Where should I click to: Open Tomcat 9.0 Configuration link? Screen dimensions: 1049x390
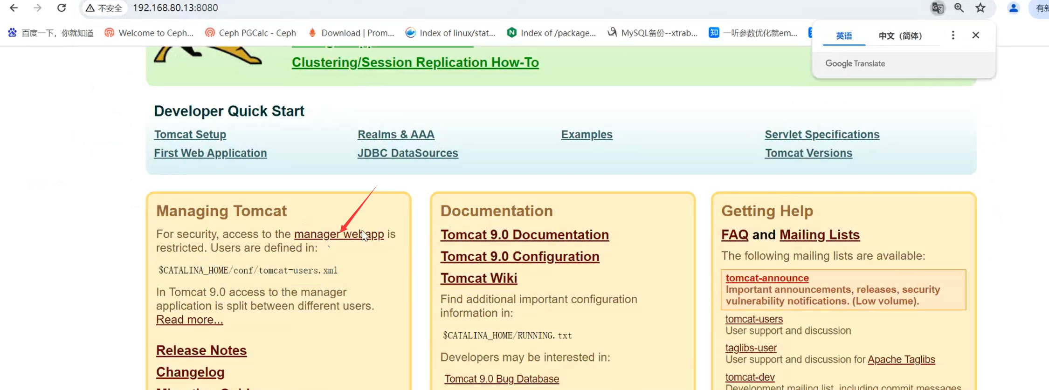tap(520, 256)
